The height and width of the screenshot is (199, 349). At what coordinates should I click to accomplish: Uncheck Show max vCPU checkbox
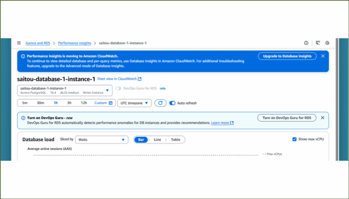(294, 139)
